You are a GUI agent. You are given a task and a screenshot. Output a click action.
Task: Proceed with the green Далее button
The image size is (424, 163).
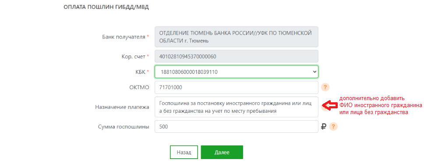[222, 152]
